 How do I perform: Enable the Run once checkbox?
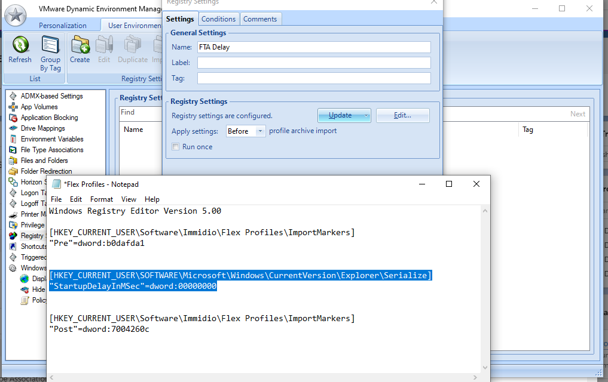tap(176, 147)
